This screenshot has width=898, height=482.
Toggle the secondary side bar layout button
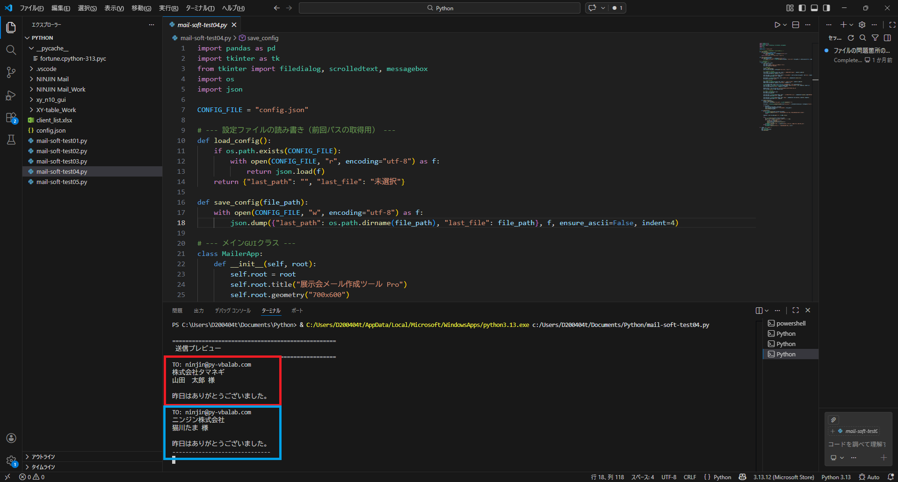[x=826, y=8]
